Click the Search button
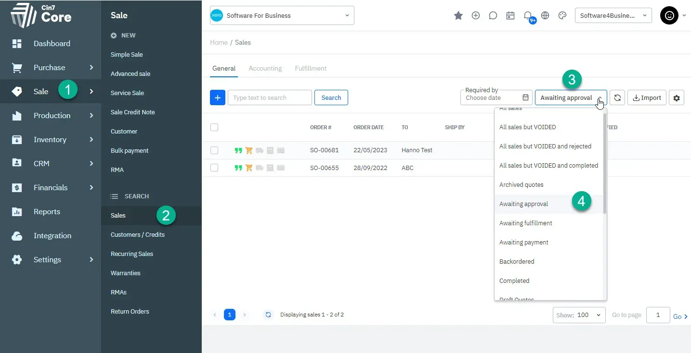 [x=331, y=97]
